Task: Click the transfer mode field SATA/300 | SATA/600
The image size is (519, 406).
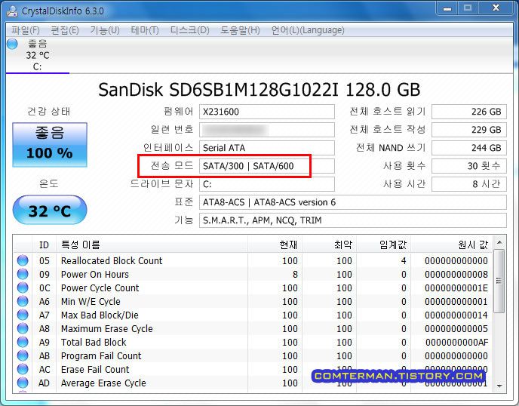Action: (267, 166)
